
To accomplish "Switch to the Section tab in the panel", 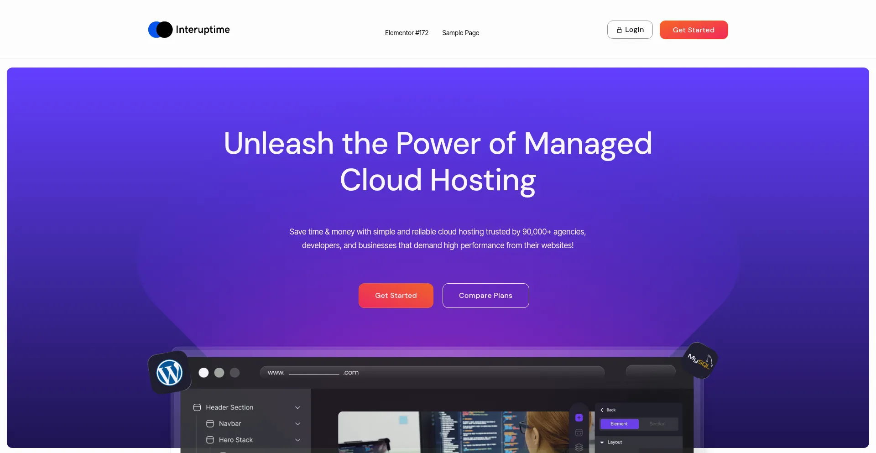I will click(x=658, y=424).
